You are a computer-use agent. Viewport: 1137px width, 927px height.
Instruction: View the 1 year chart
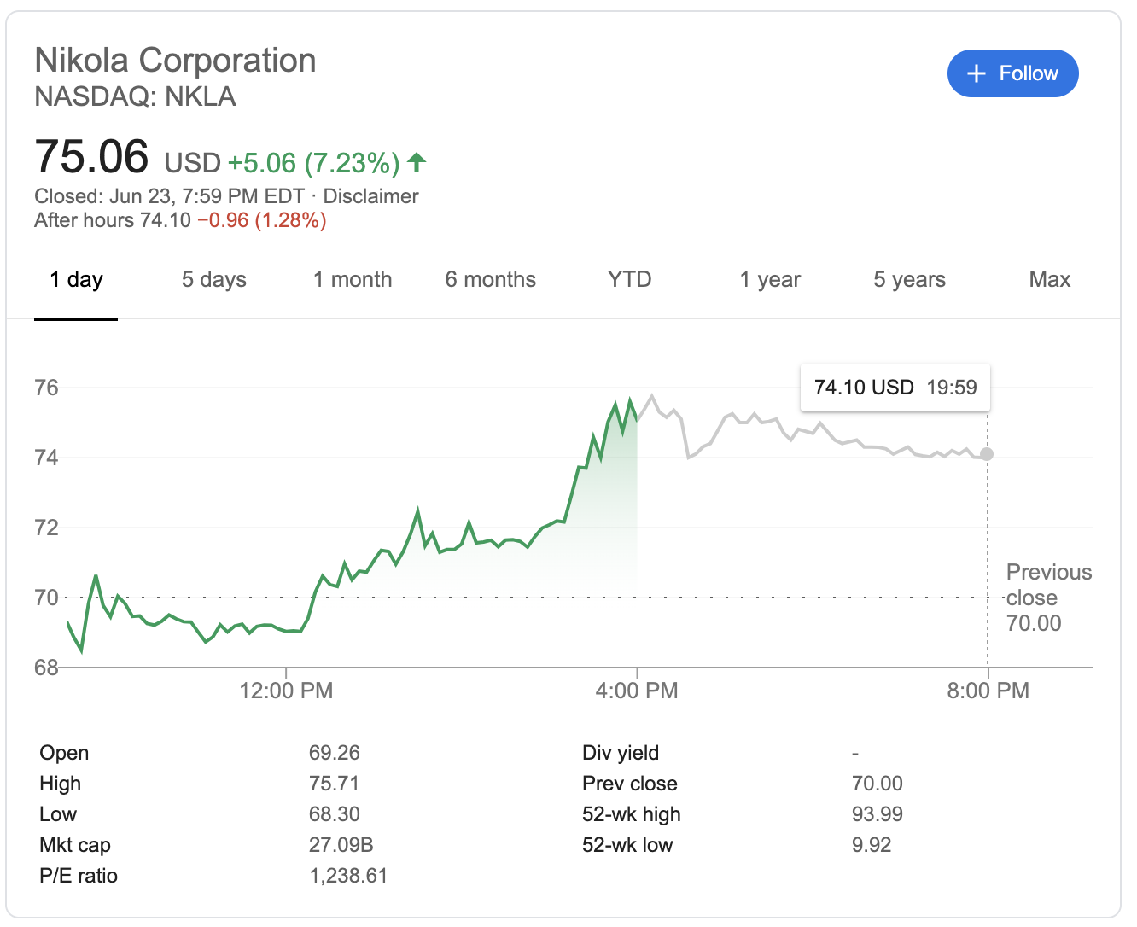pyautogui.click(x=770, y=280)
